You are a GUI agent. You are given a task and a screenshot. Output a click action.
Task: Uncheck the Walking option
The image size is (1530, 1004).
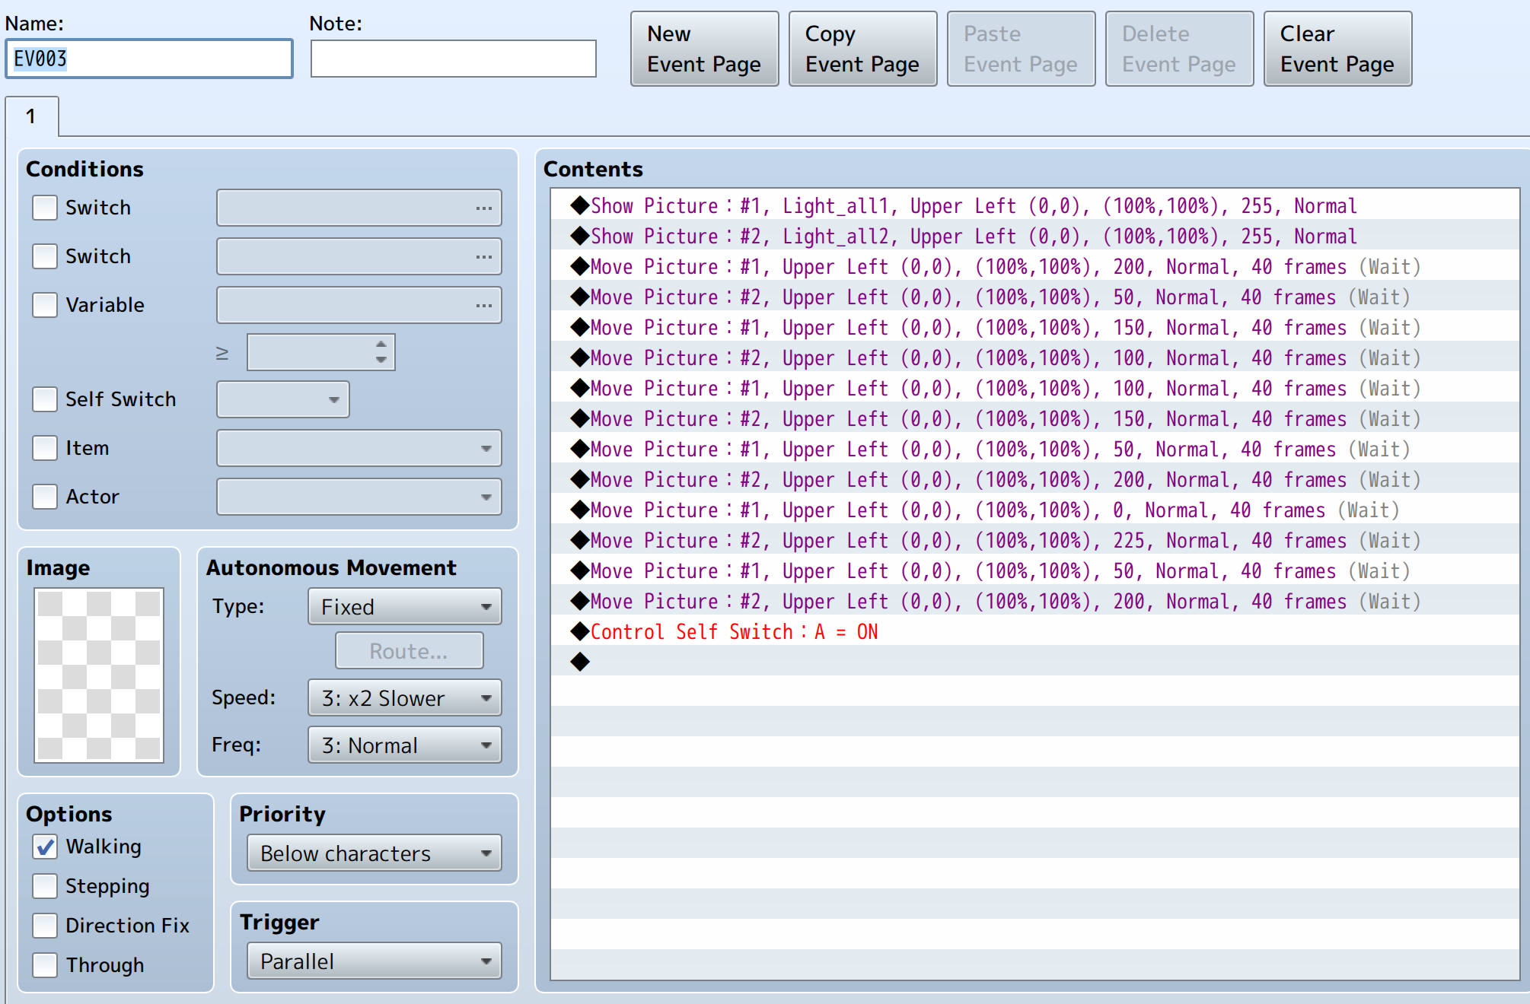[45, 847]
